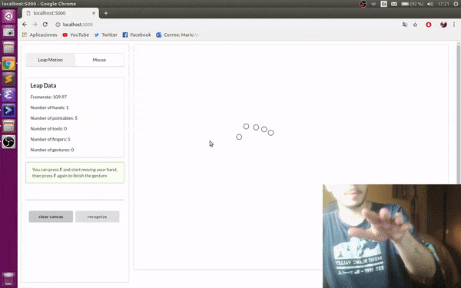This screenshot has height=288, width=461.
Task: Open the system power gear menu
Action: [456, 4]
